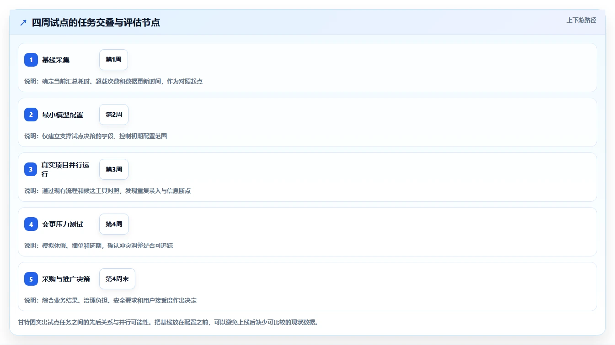Click the 第4周 week chip
The height and width of the screenshot is (345, 615).
click(x=114, y=224)
